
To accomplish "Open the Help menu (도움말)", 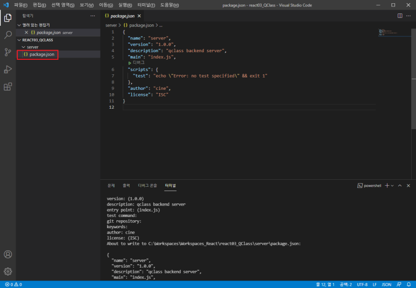I will tap(170, 5).
